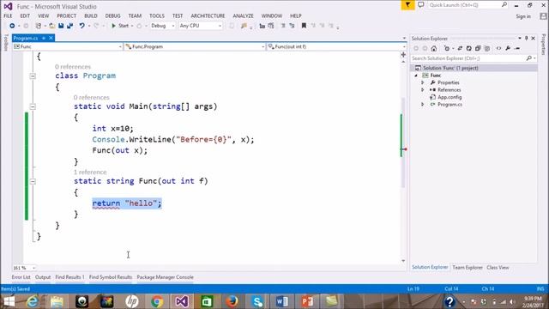Screen dimensions: 549x309
Task: Click Sync with Active Document icon
Action: pyautogui.click(x=460, y=48)
